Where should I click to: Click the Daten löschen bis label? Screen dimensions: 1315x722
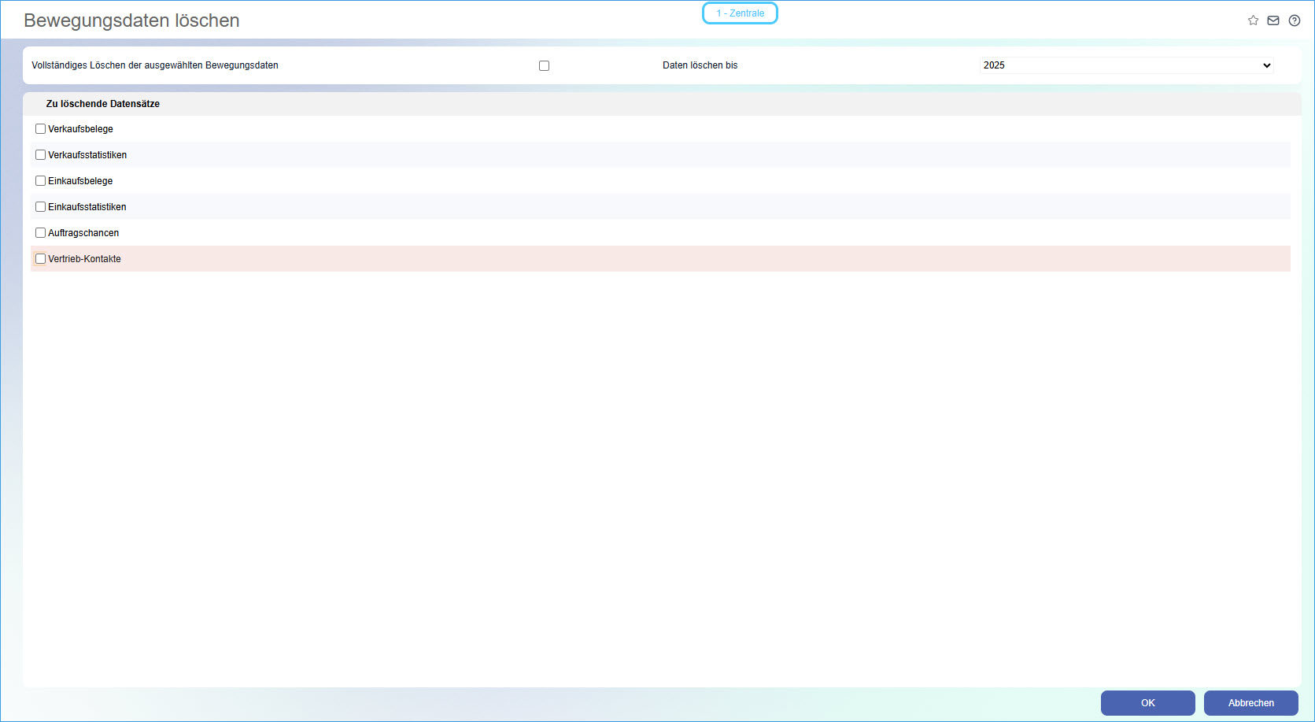[700, 65]
